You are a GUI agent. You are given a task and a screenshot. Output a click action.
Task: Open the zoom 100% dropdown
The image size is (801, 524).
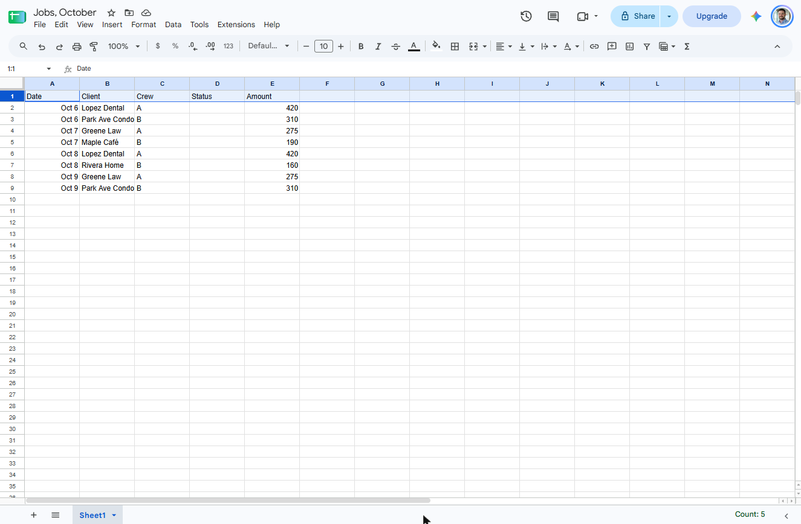[x=124, y=46]
